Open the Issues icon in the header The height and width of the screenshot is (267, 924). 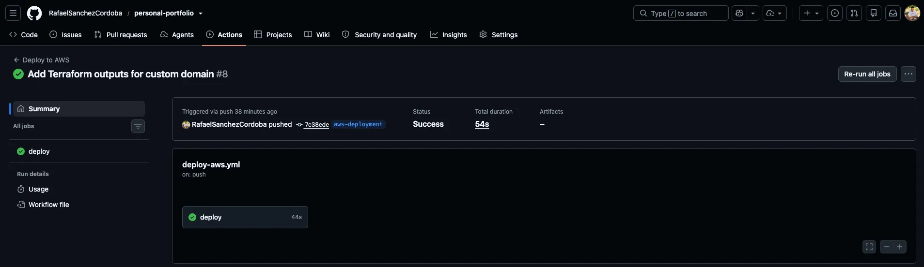pos(835,13)
